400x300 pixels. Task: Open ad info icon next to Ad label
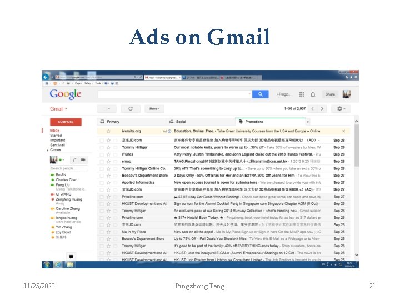pos(169,131)
